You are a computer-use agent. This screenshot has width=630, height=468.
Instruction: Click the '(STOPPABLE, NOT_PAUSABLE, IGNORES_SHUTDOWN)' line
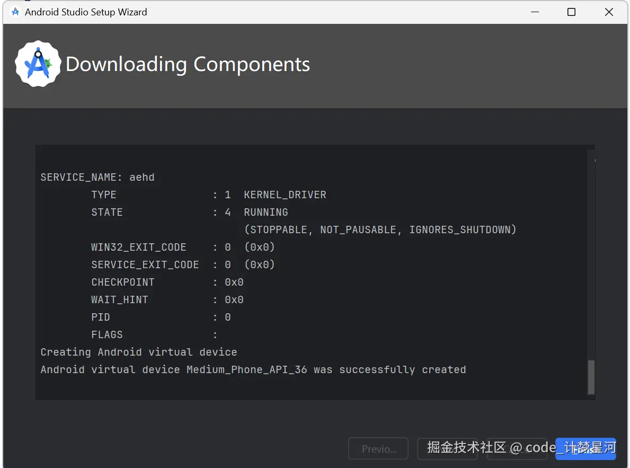pos(380,229)
